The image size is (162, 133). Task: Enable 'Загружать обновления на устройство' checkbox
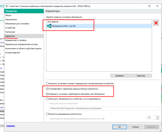click(47, 99)
